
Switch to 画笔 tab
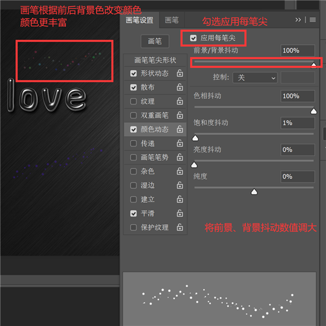tap(172, 20)
